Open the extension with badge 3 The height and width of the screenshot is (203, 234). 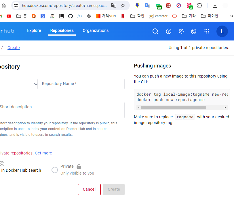coord(189,6)
